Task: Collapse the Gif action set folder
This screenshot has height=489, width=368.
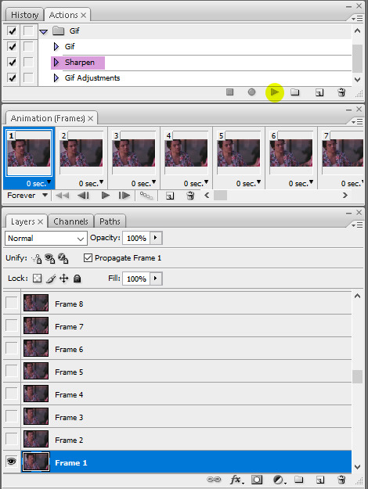Action: coord(44,31)
